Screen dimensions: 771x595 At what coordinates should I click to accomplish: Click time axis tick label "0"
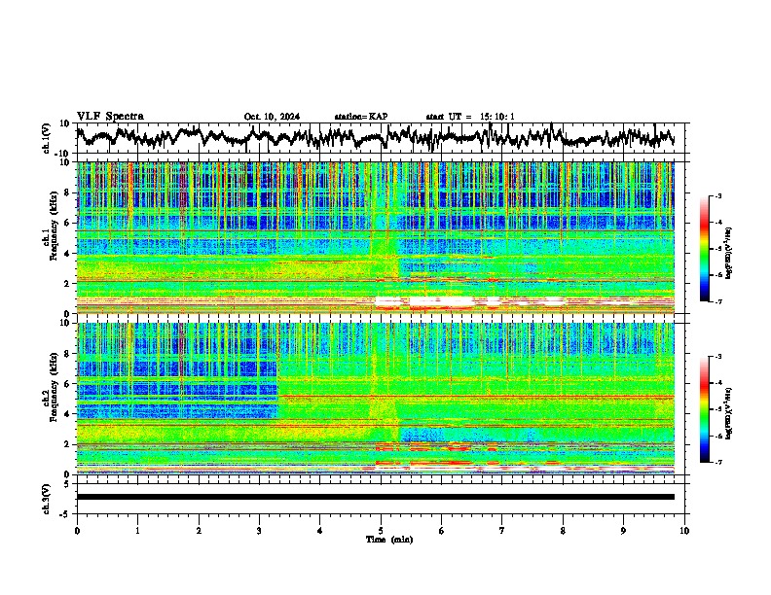click(x=77, y=531)
